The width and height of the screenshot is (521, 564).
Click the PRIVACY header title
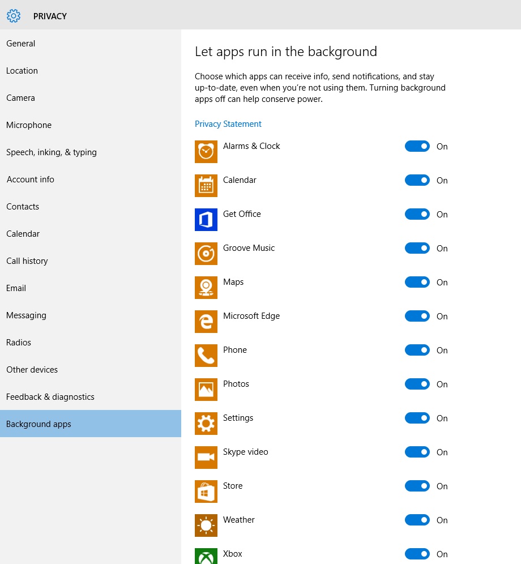50,16
